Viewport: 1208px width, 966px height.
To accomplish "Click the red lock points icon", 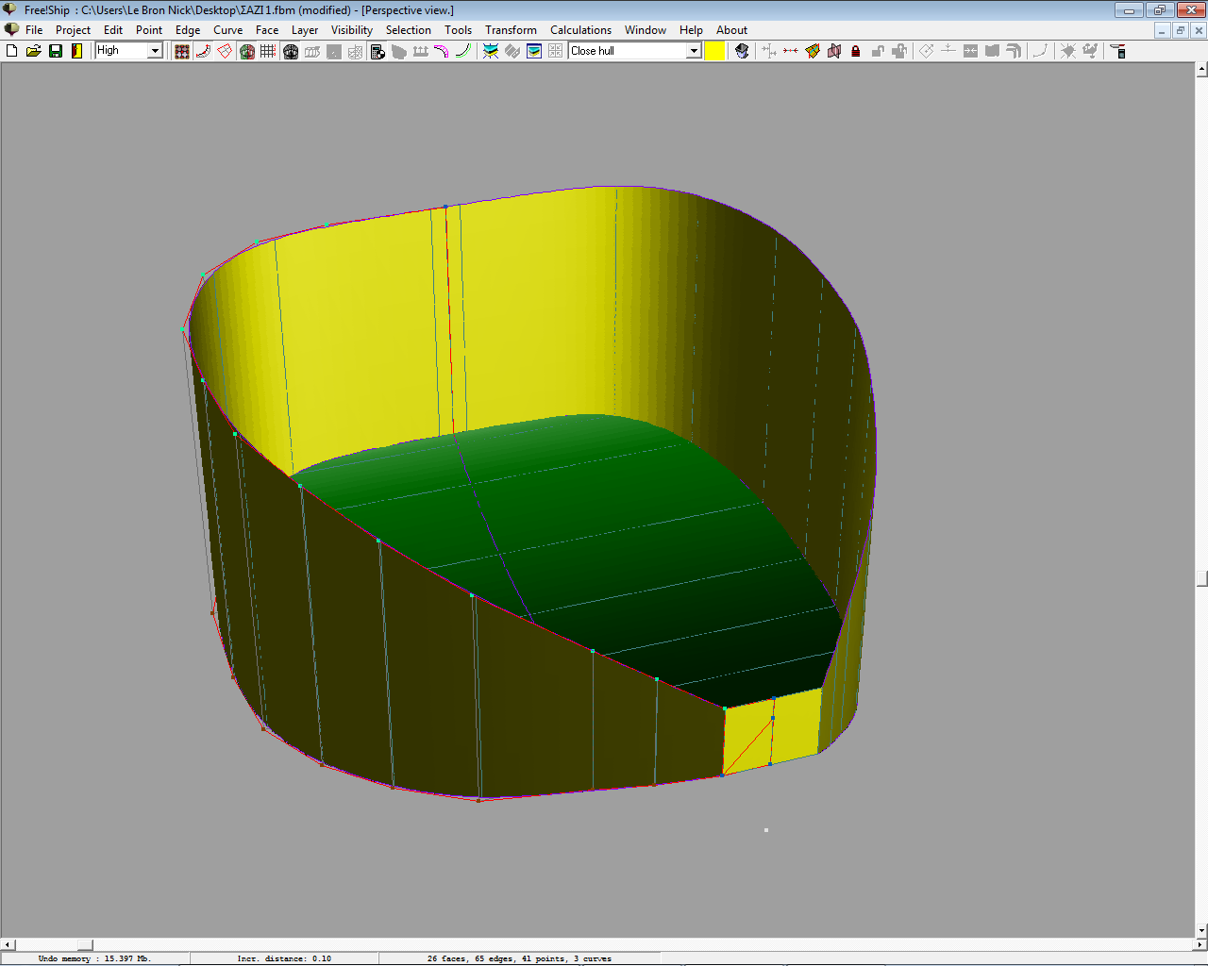I will (856, 51).
